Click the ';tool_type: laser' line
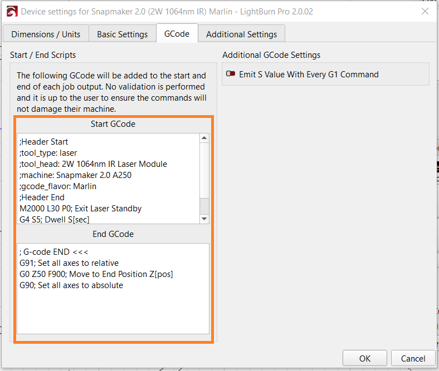The height and width of the screenshot is (371, 439). point(48,153)
